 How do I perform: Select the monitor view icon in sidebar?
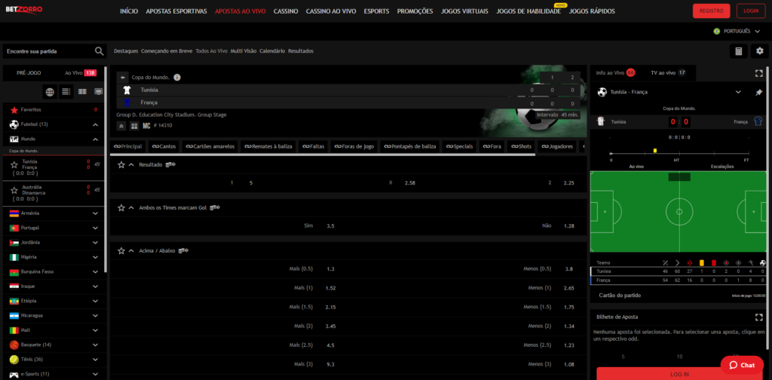click(99, 91)
